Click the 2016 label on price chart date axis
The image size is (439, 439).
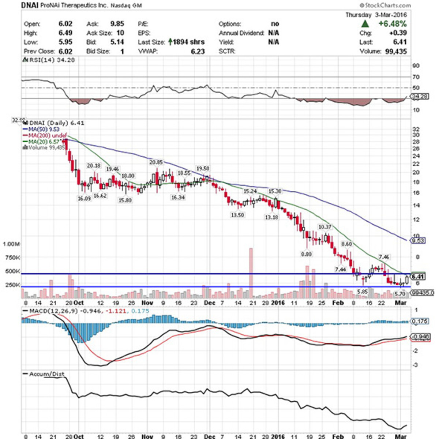(278, 303)
